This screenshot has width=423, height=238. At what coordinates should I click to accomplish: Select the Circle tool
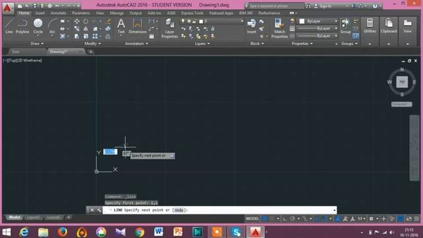pos(38,26)
